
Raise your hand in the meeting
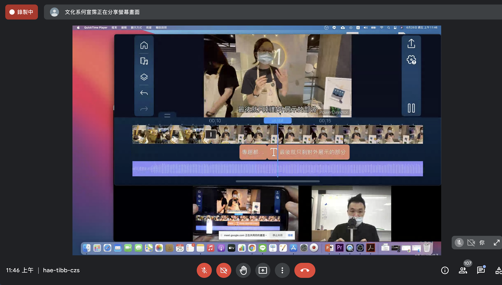click(243, 270)
